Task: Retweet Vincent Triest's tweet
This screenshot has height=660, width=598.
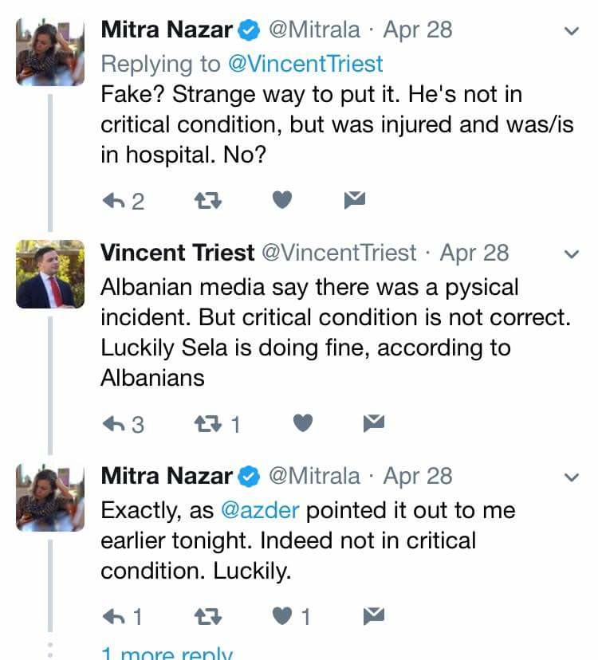Action: (210, 424)
